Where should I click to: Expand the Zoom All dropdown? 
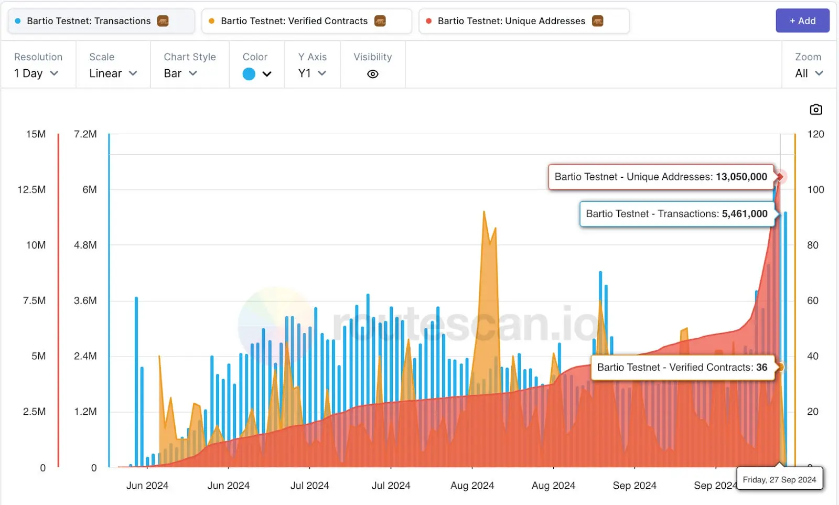tap(809, 73)
